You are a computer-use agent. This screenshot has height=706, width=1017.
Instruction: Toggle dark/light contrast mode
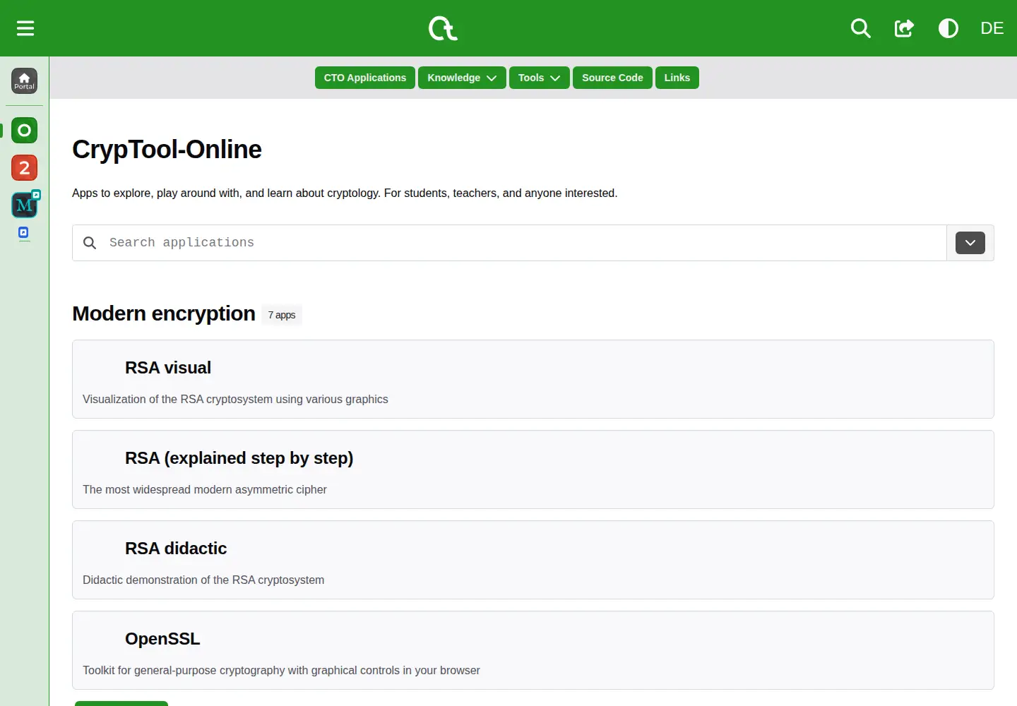[948, 28]
